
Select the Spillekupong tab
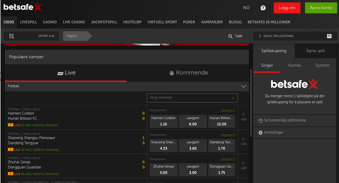tap(274, 51)
